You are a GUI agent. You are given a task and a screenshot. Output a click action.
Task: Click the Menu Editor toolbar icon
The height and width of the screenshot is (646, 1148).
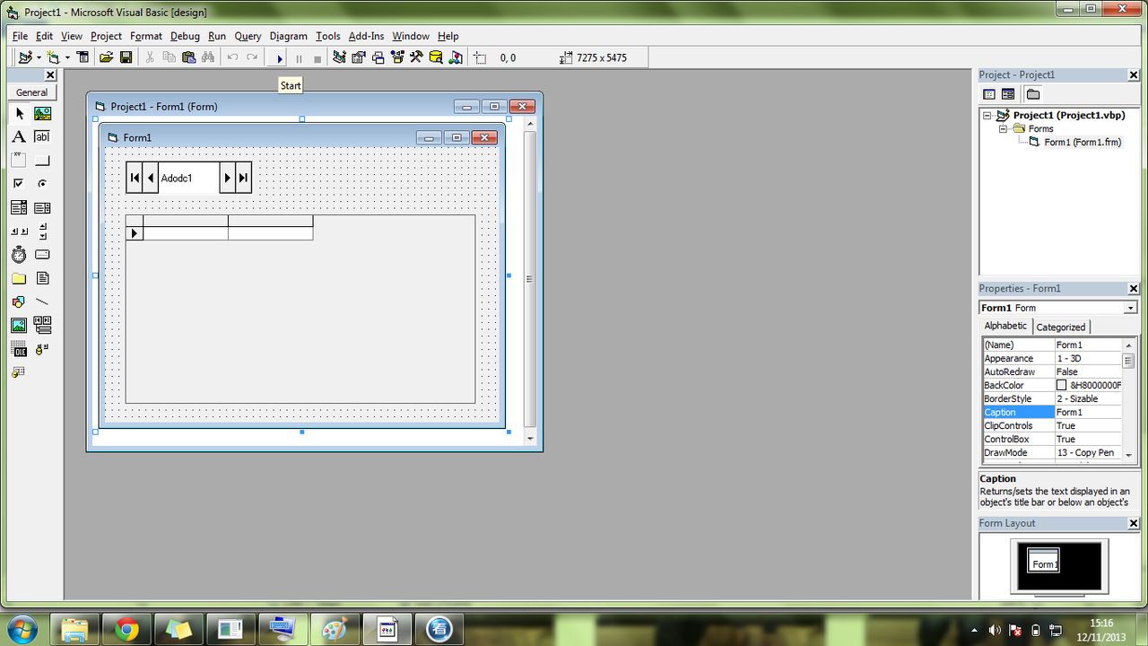(x=83, y=57)
